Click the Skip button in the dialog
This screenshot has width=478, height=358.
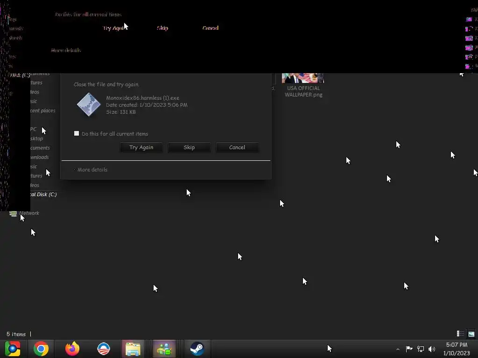pos(189,147)
